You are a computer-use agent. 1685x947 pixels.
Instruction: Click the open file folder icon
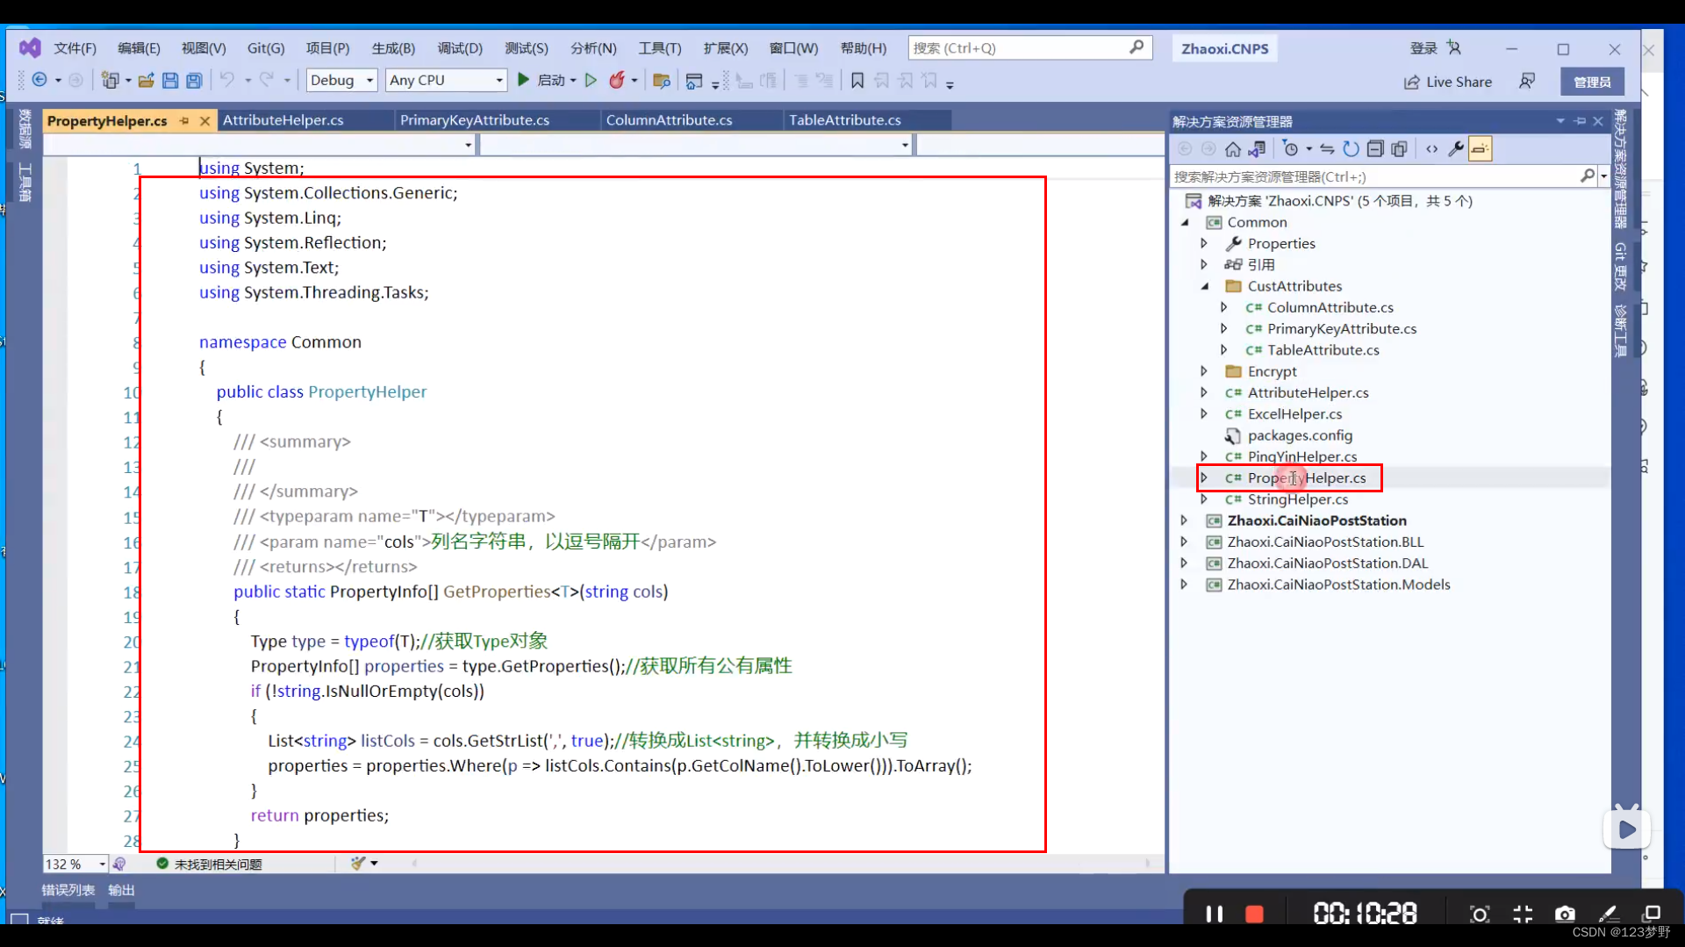tap(146, 81)
